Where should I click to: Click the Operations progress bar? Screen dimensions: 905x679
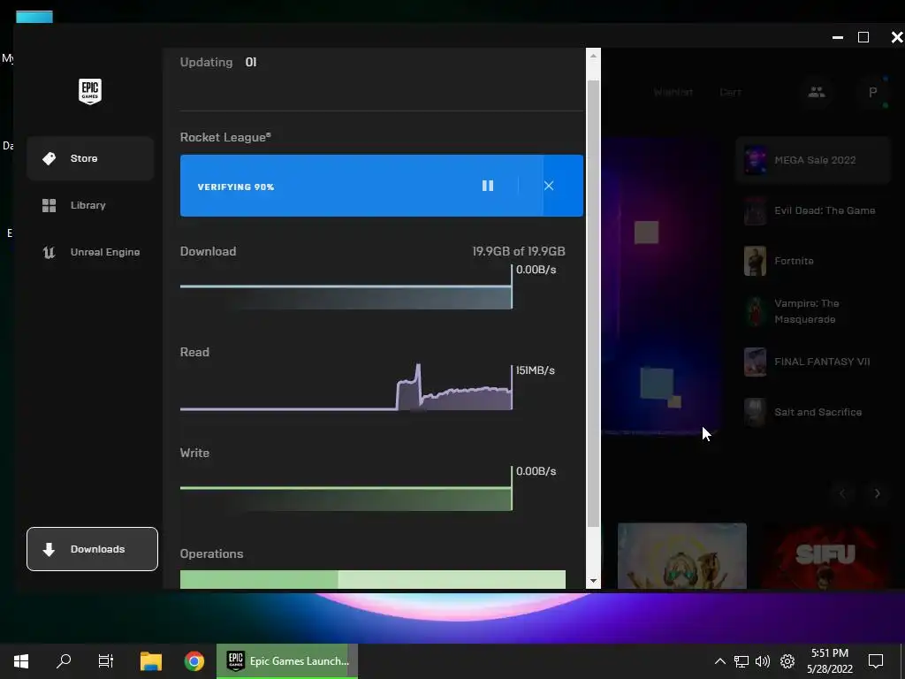tap(373, 580)
